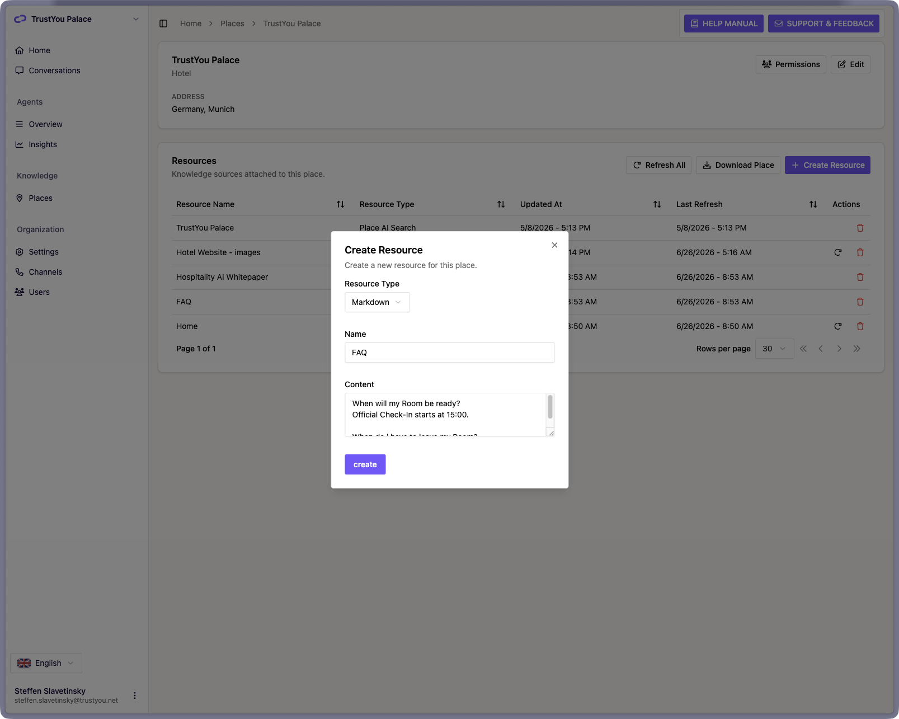Go to the previous page
The image size is (899, 719).
(821, 349)
